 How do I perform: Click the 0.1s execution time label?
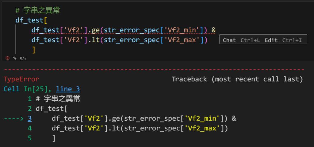(x=23, y=58)
